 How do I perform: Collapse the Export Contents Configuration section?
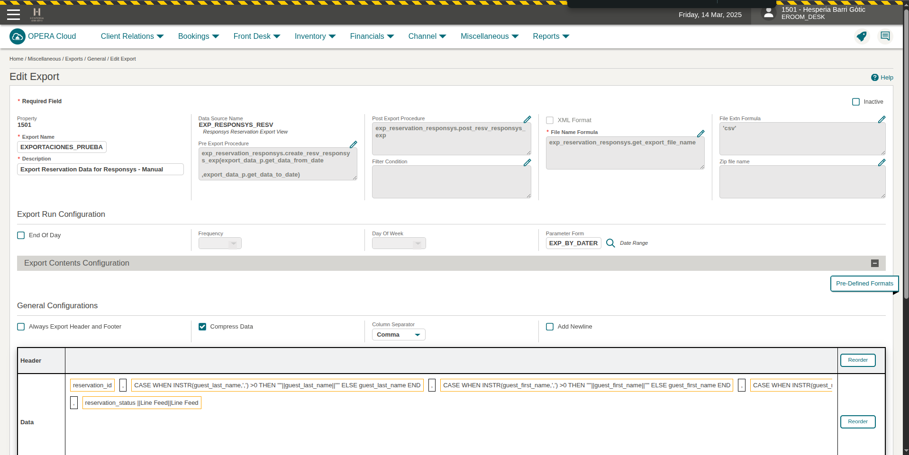[875, 263]
